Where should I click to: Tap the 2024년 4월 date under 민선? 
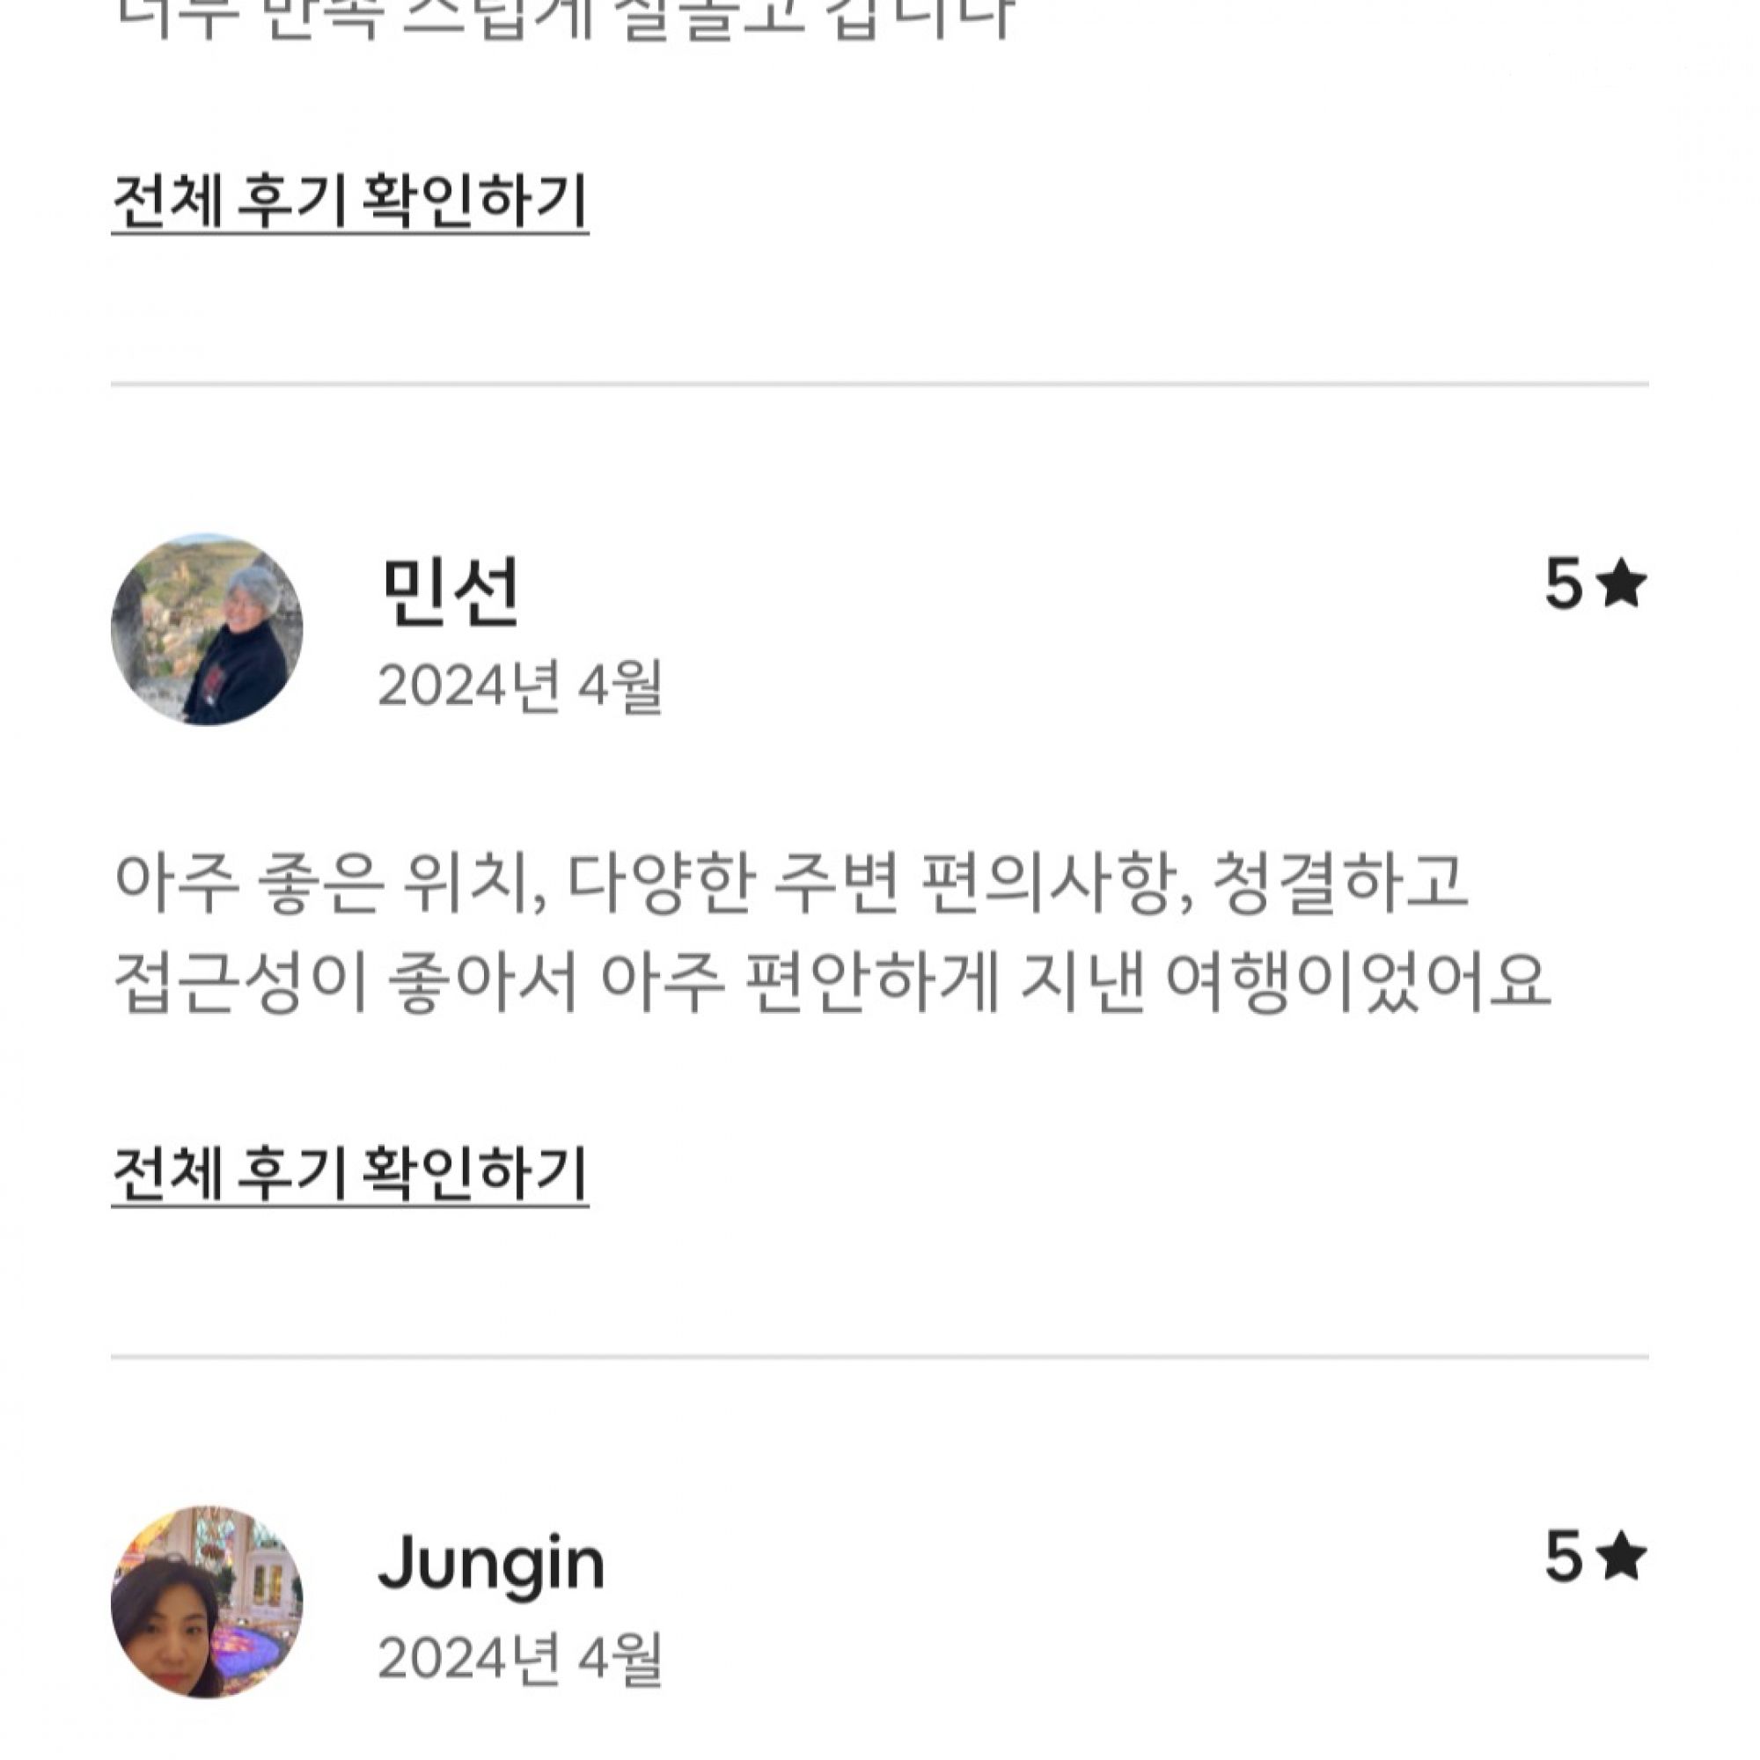click(520, 686)
